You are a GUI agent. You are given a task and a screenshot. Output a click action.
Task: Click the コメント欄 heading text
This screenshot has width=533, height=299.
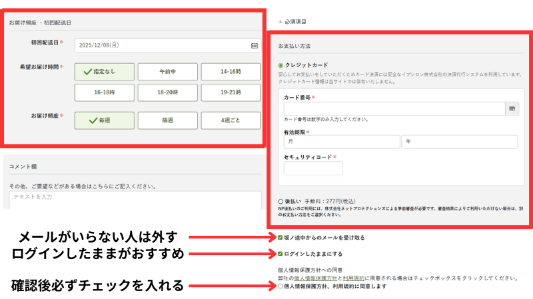coord(23,167)
